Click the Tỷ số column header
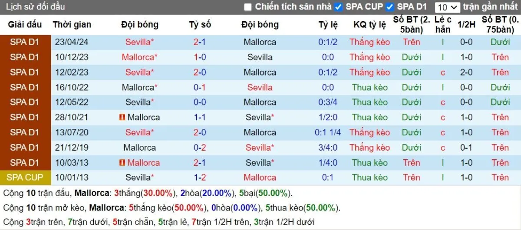 pos(200,25)
